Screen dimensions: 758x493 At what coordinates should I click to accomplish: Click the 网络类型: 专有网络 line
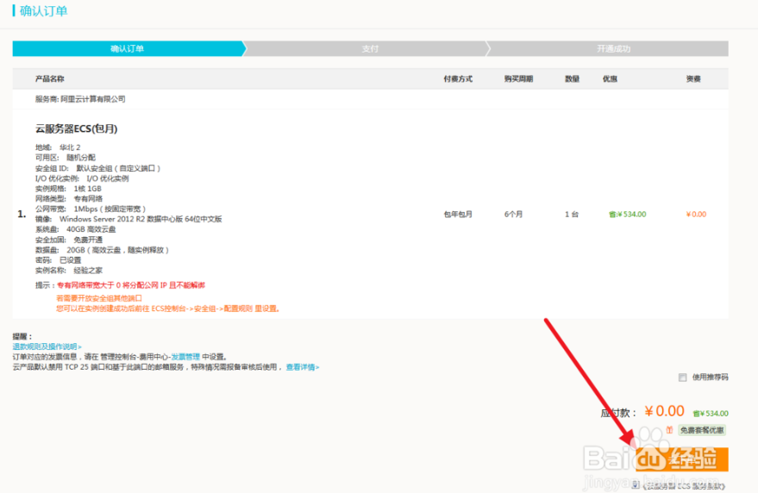pyautogui.click(x=69, y=198)
